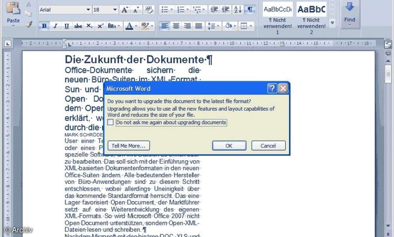394x237 pixels.
Task: Justify the text
Action: pyautogui.click(x=198, y=26)
